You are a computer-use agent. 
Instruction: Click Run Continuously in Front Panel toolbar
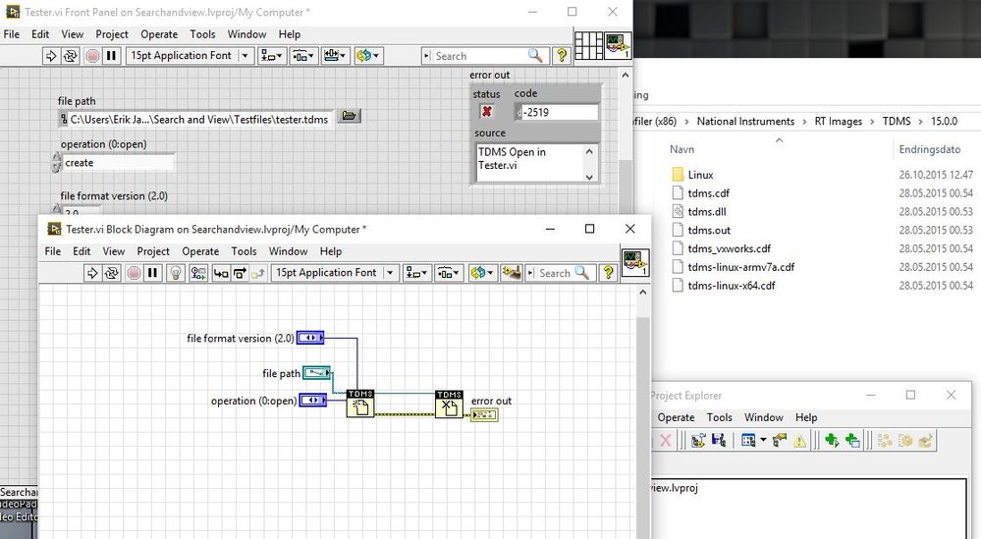click(70, 56)
